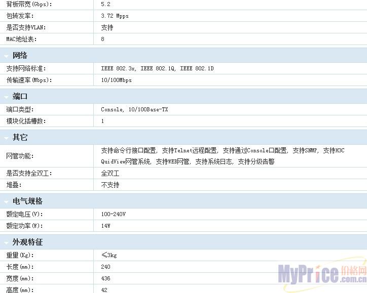The image size is (367, 293).
Task: Select the 是否支持VLAN label
Action: pos(22,27)
